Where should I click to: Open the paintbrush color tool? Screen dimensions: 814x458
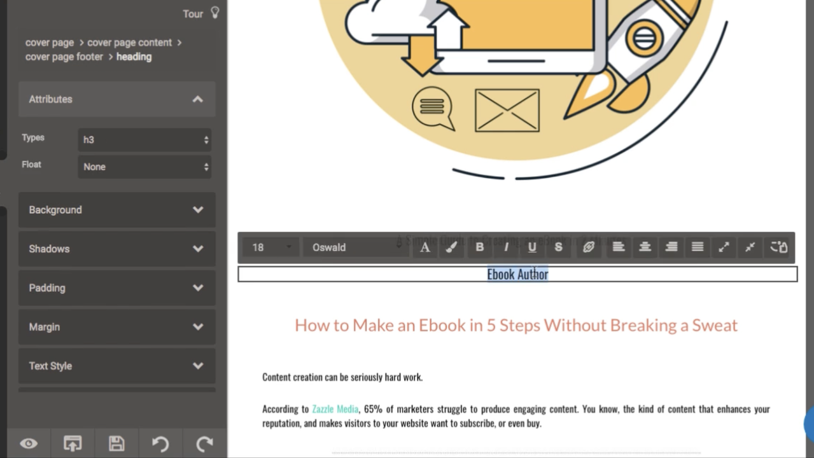[452, 247]
